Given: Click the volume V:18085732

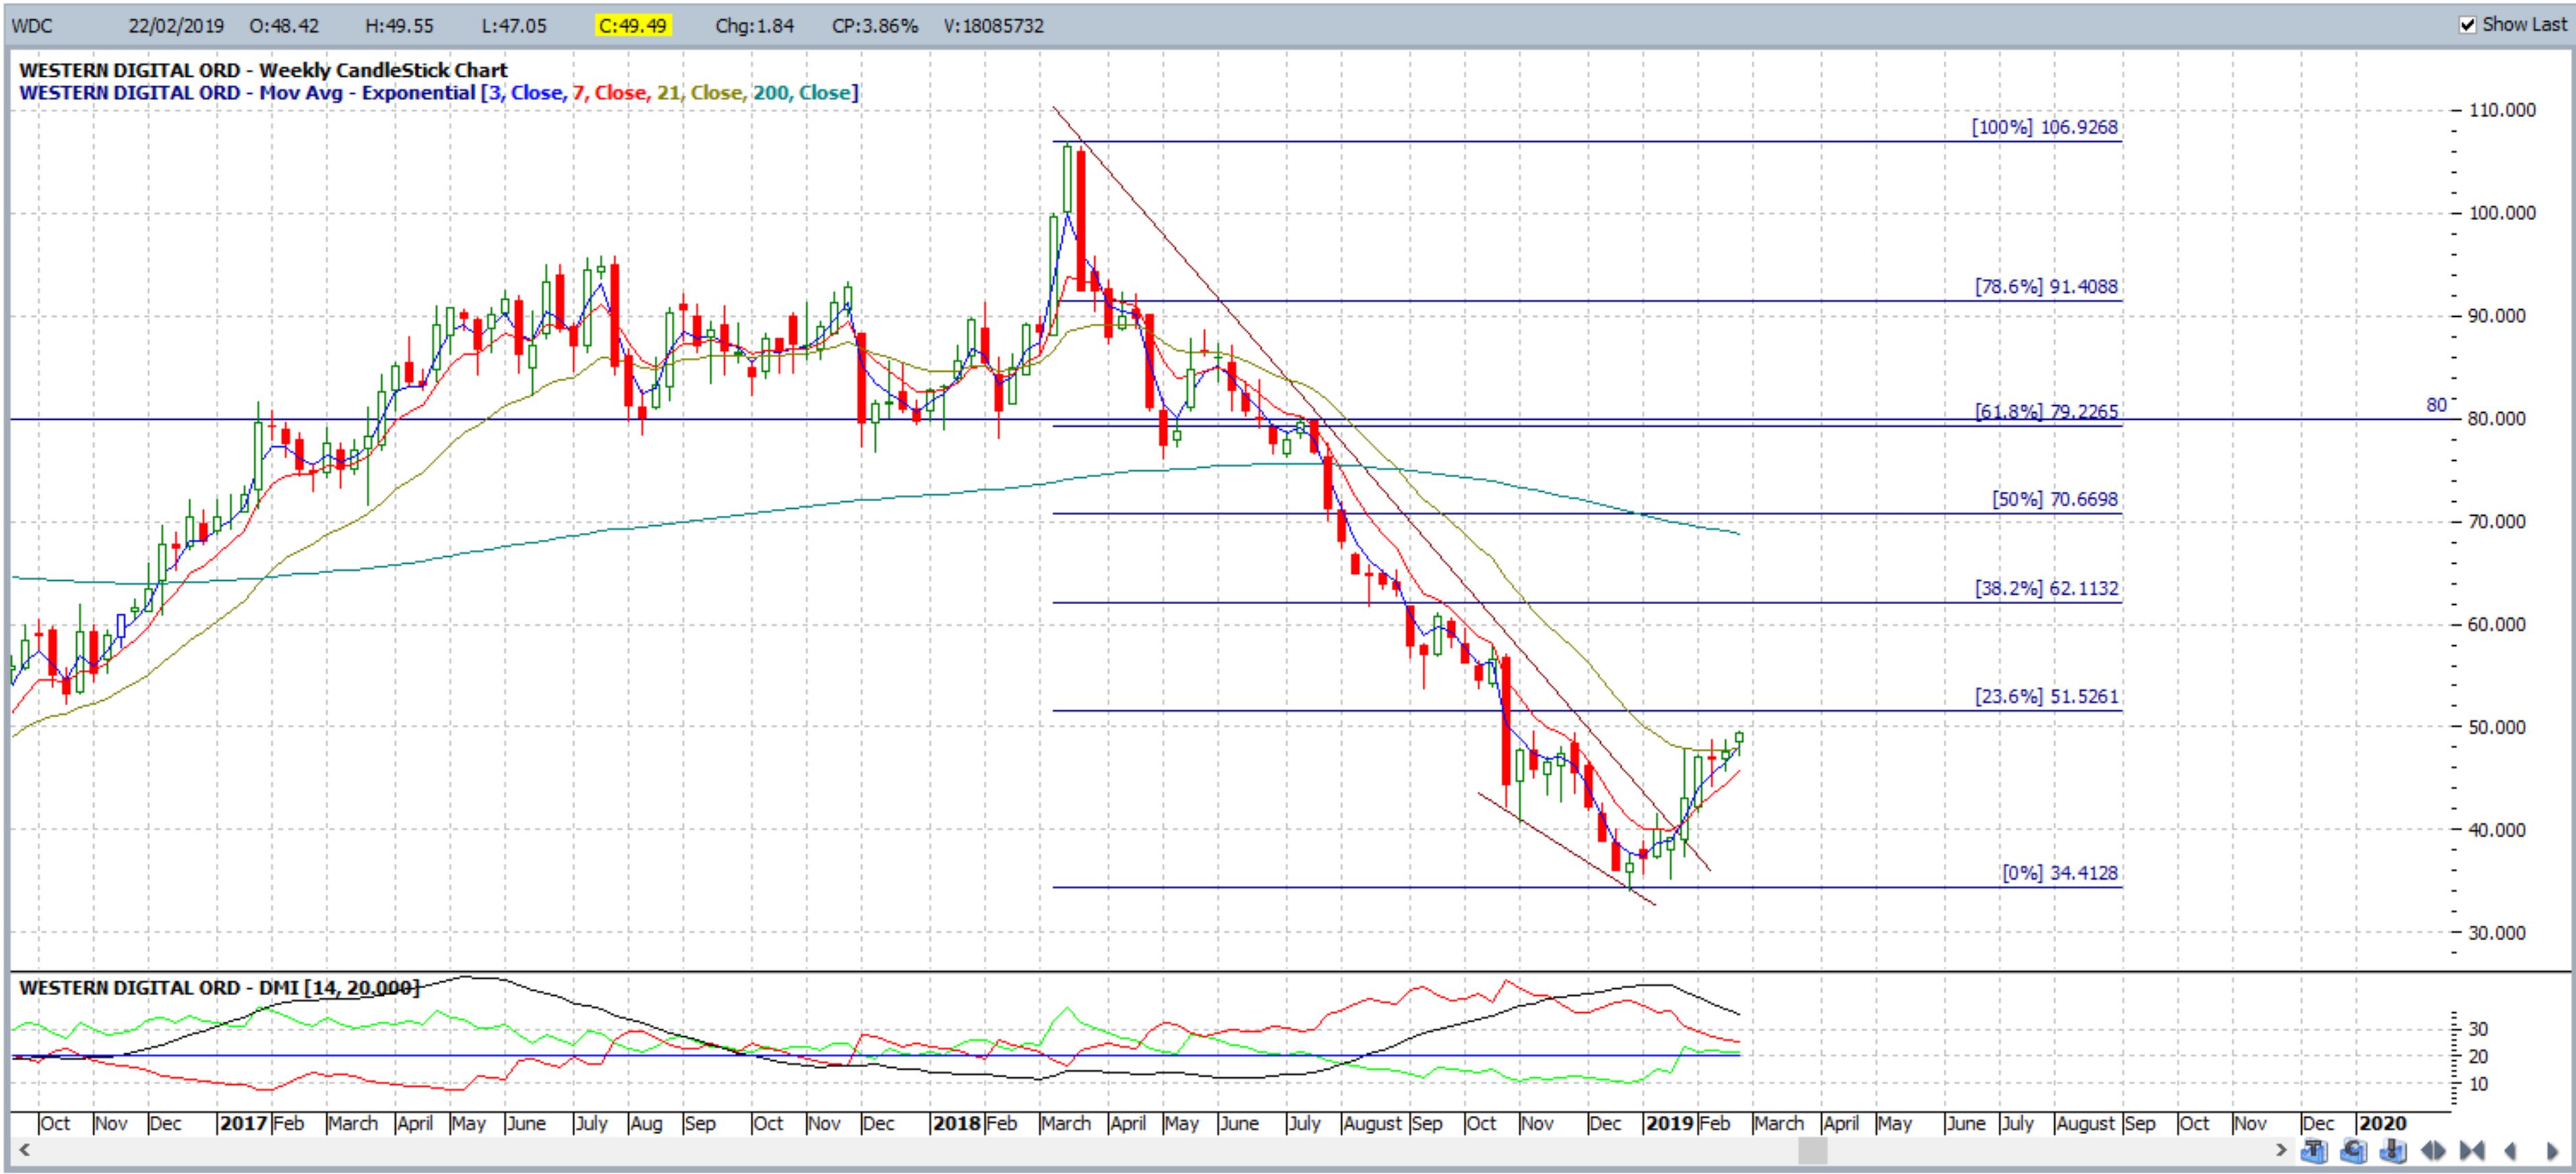Looking at the screenshot, I should pos(994,26).
